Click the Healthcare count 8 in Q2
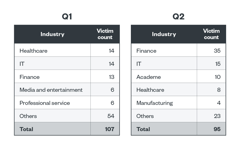This screenshot has width=239, height=149. pos(219,90)
